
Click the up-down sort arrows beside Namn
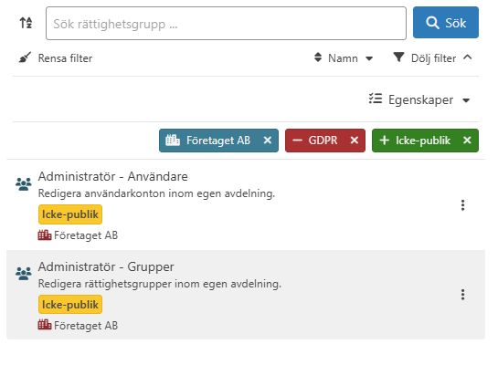(x=318, y=57)
